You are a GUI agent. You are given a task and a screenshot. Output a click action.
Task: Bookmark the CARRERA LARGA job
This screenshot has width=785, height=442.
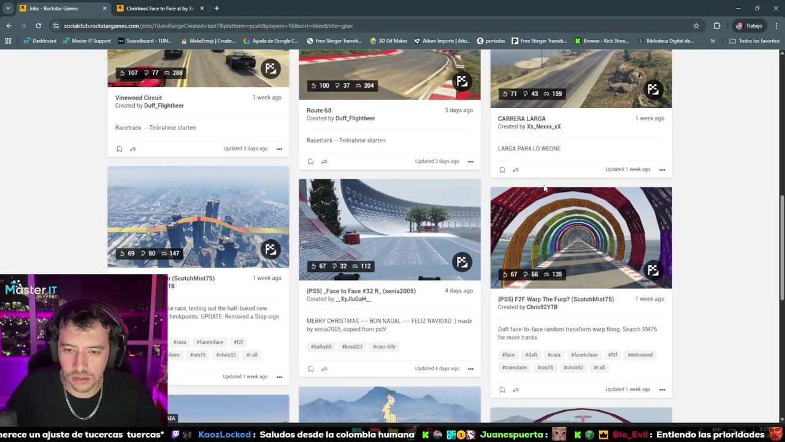[x=502, y=170]
